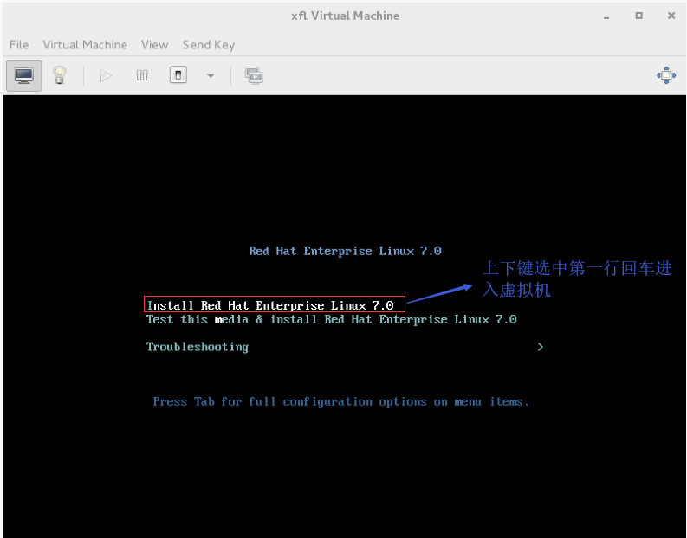The width and height of the screenshot is (687, 538).
Task: Open the View menu
Action: point(155,45)
